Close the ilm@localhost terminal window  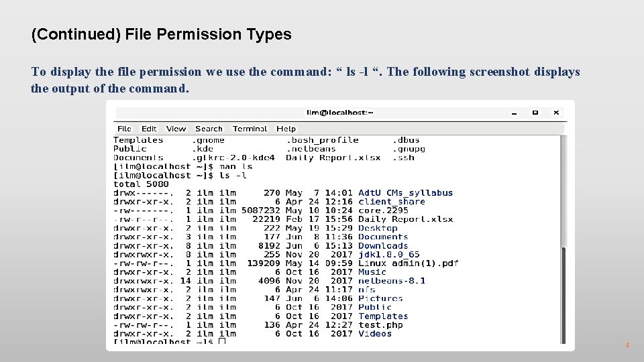pos(556,113)
